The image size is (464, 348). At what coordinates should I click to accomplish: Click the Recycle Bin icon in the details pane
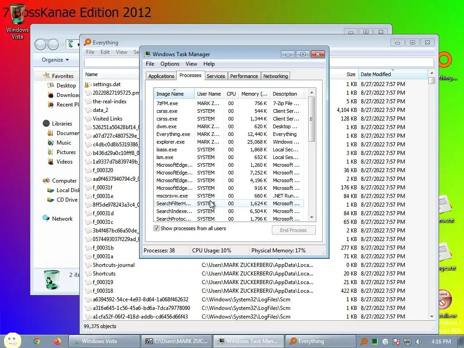(x=52, y=279)
